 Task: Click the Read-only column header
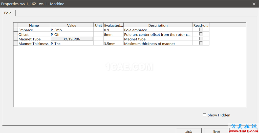pos(201,25)
